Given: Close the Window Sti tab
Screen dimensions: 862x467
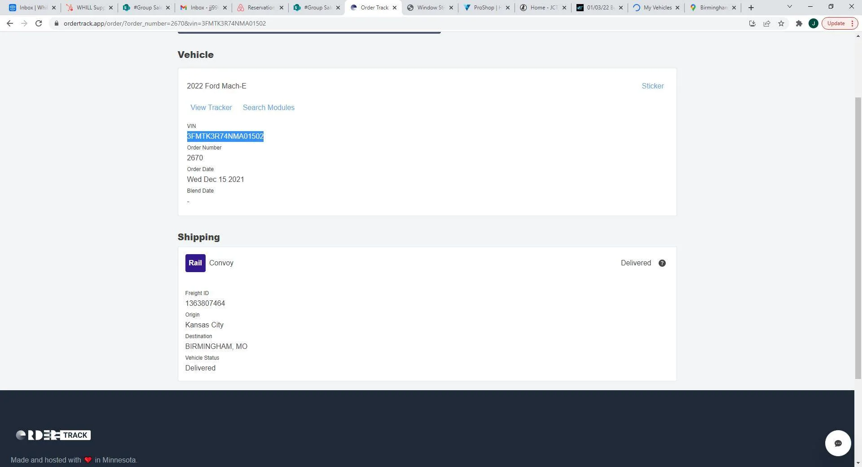Looking at the screenshot, I should tap(451, 8).
